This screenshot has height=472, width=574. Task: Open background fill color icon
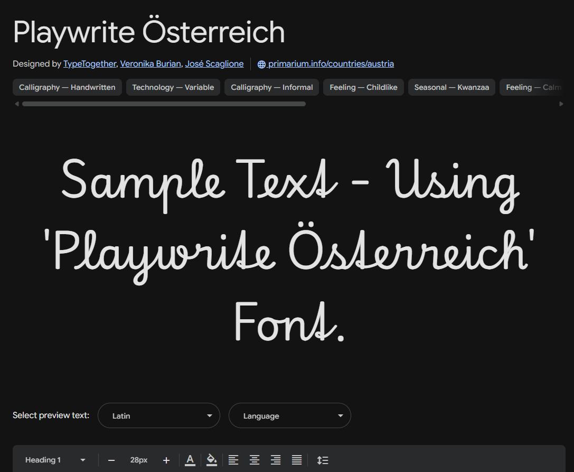[x=212, y=460]
